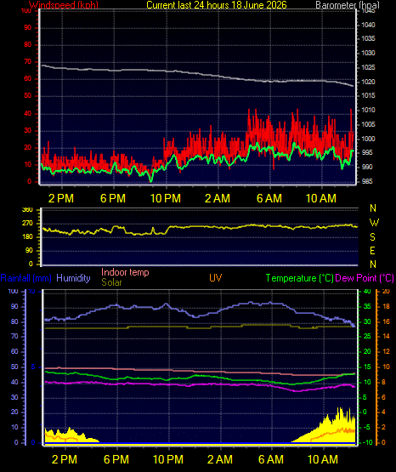
Task: Click the green 25 on the temperature axis
Action: point(367,336)
